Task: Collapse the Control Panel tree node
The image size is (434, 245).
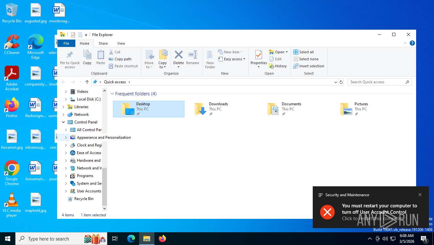Action: (63, 122)
